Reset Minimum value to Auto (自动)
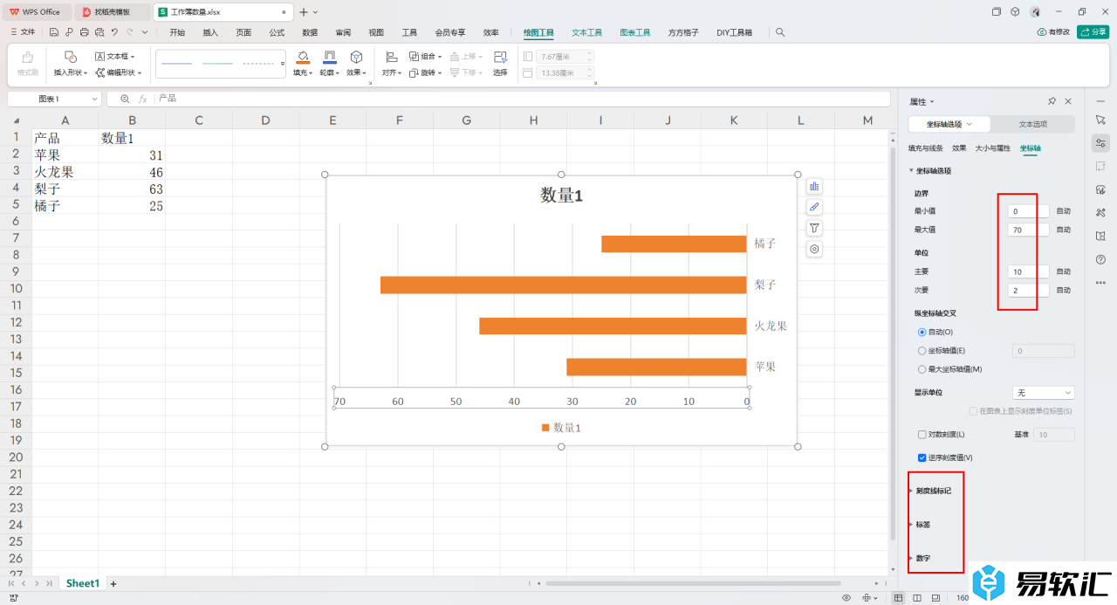The height and width of the screenshot is (605, 1117). click(1063, 211)
